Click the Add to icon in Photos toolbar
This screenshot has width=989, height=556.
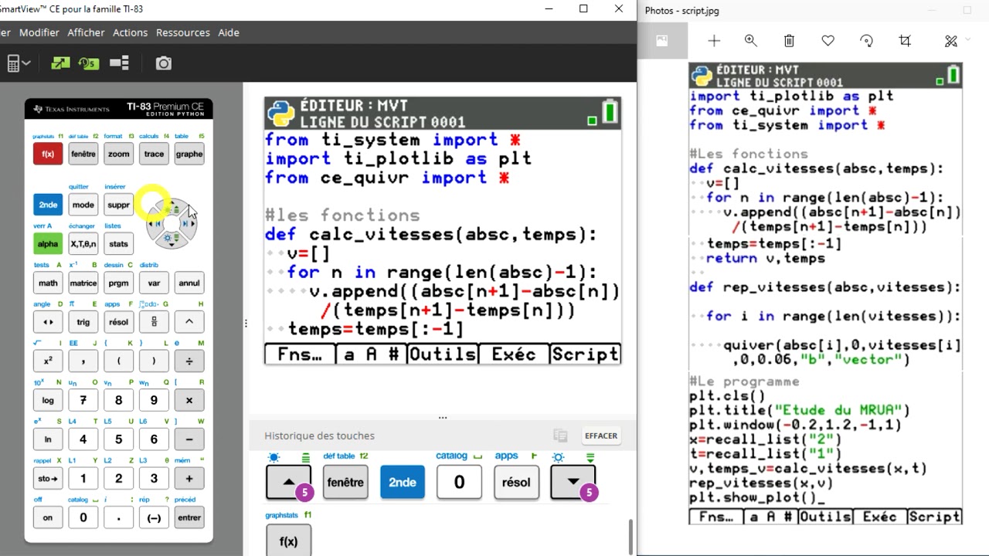[713, 41]
